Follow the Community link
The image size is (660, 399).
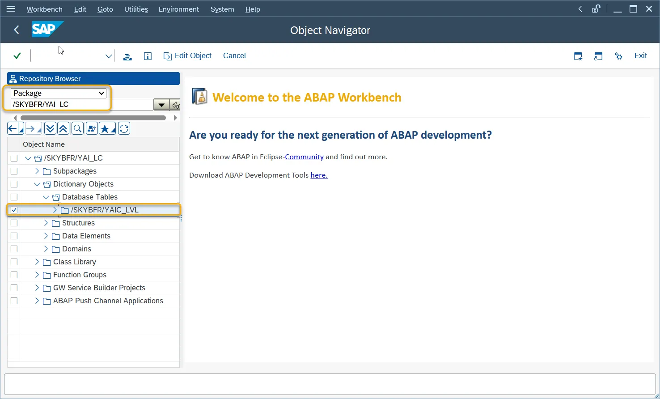[304, 157]
